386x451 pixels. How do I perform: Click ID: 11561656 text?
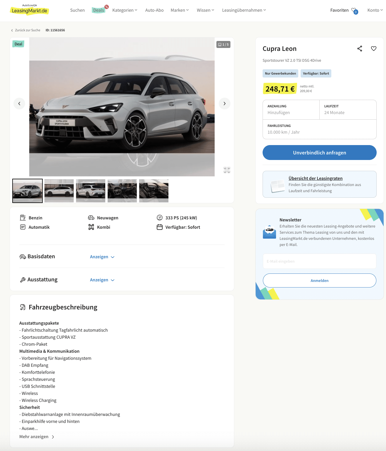tap(55, 30)
